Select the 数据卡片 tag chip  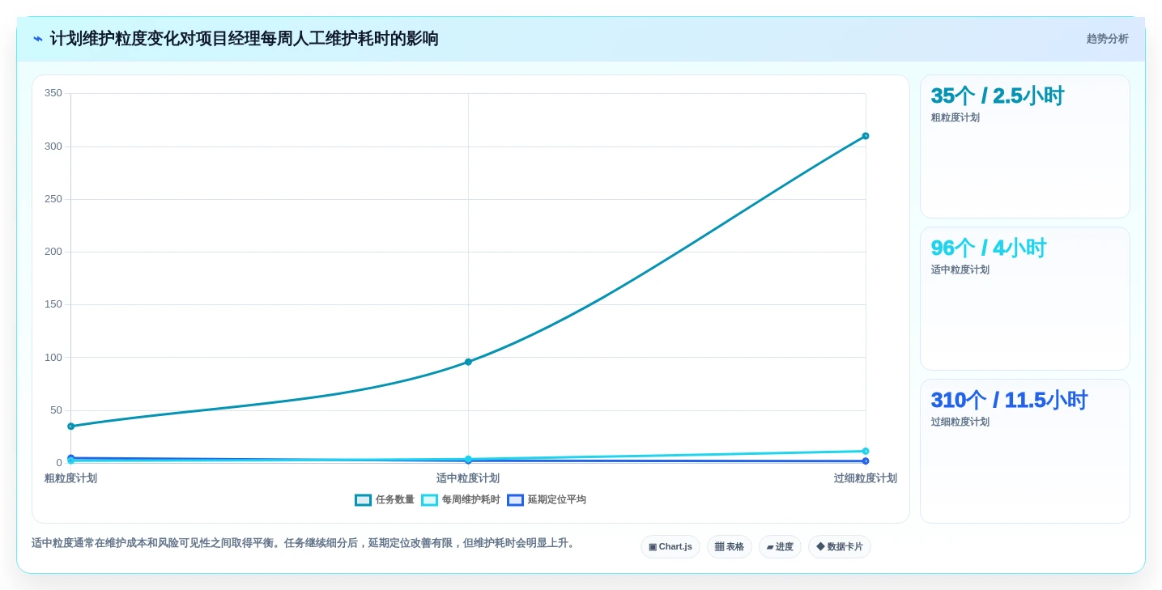click(x=840, y=547)
